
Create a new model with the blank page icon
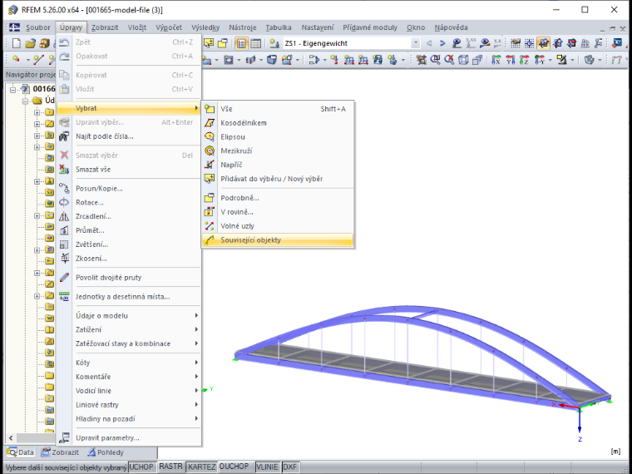point(17,43)
